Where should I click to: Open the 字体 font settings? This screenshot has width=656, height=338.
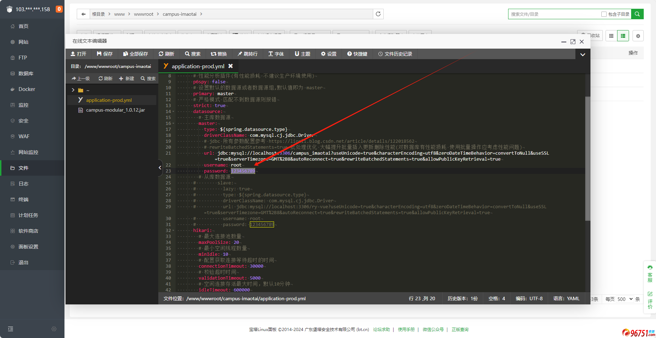[x=276, y=54]
